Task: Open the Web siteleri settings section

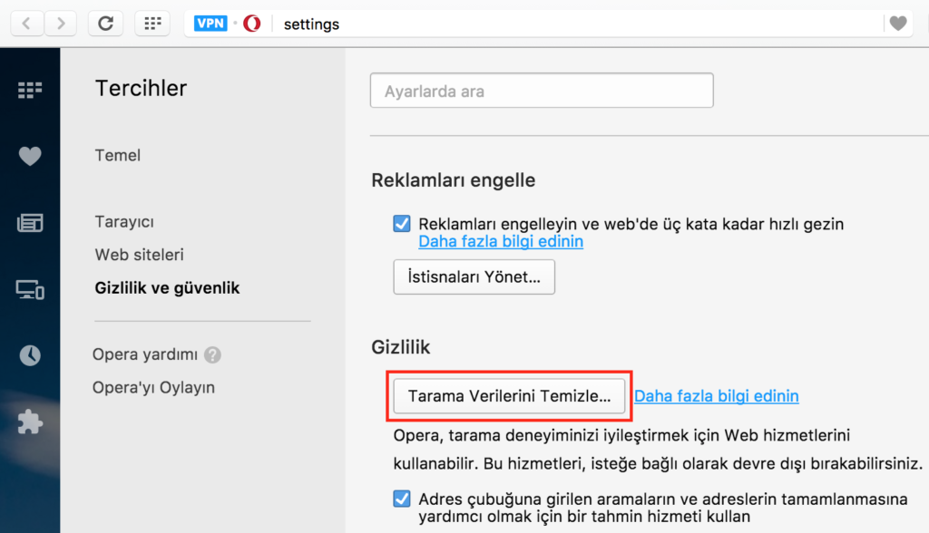Action: 139,255
